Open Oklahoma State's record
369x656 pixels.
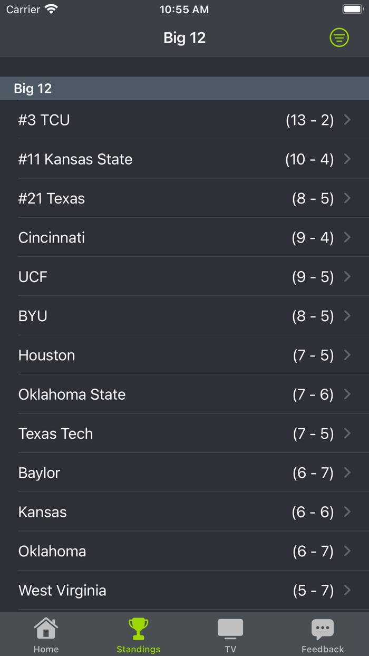[184, 394]
